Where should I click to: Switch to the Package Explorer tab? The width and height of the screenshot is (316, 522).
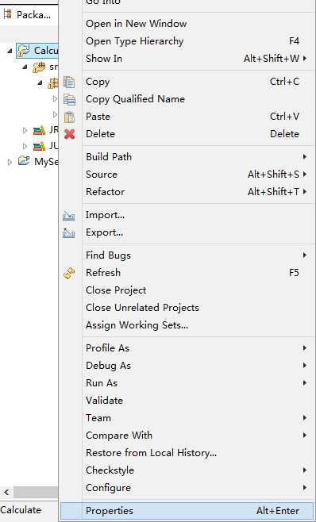pyautogui.click(x=28, y=15)
